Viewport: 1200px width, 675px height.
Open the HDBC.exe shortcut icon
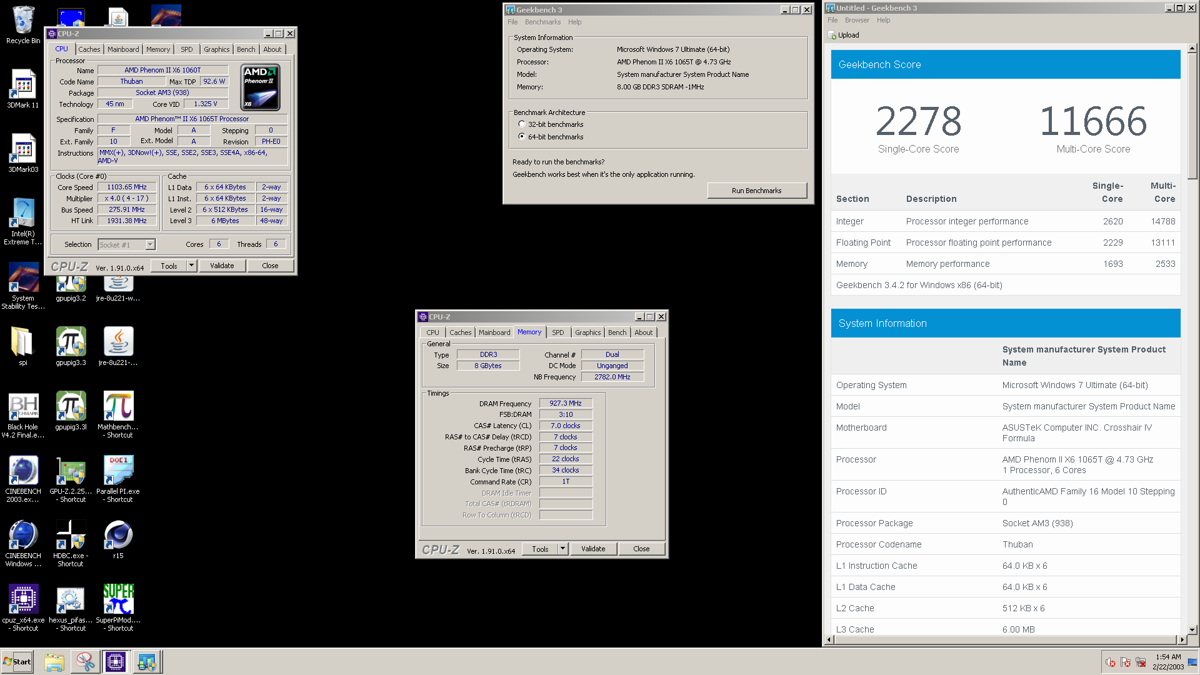[x=71, y=544]
